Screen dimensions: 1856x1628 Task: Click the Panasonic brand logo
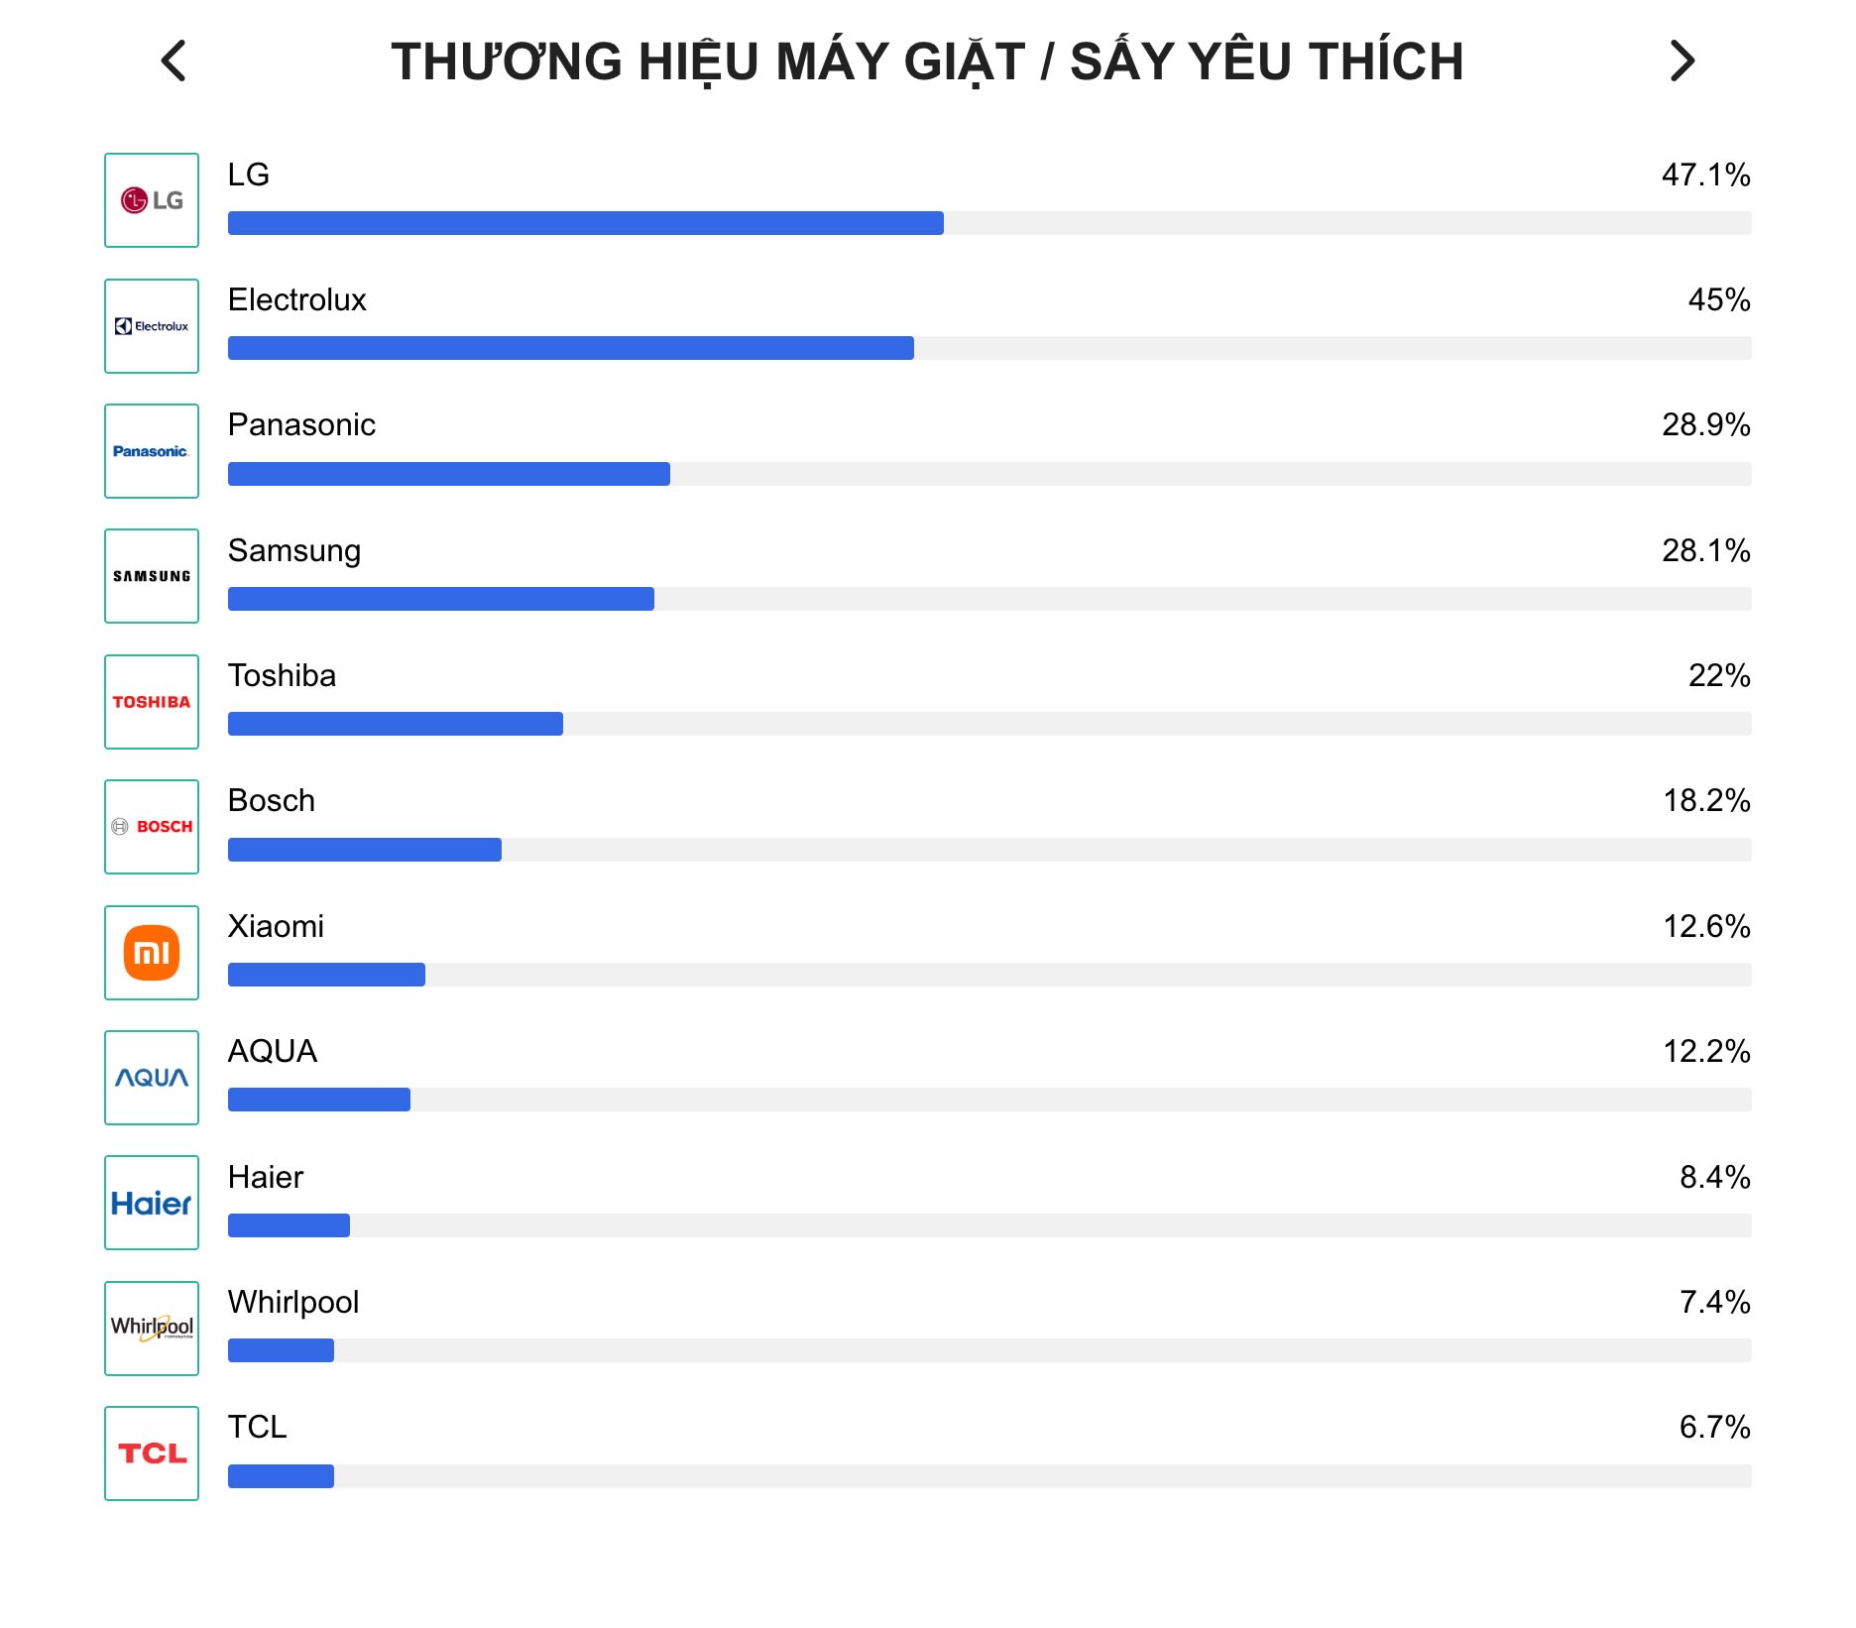151,451
